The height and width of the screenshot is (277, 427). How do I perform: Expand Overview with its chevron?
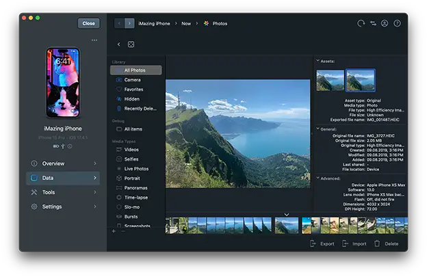point(94,163)
